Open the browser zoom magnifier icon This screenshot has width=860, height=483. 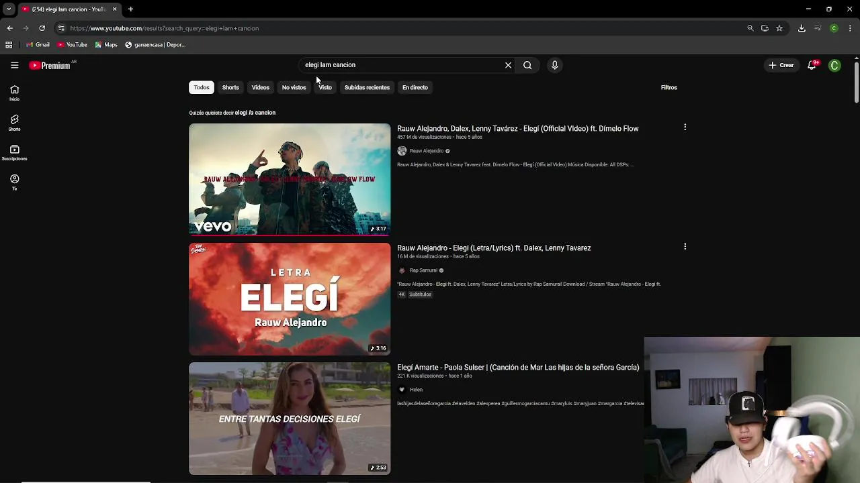pyautogui.click(x=750, y=28)
